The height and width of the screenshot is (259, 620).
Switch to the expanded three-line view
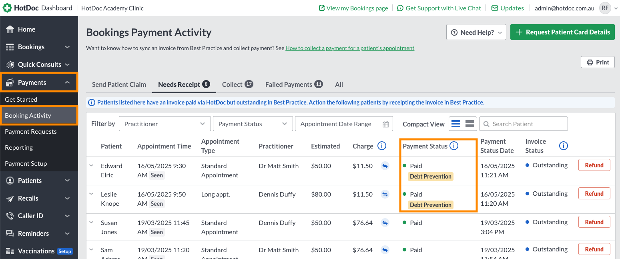point(456,124)
